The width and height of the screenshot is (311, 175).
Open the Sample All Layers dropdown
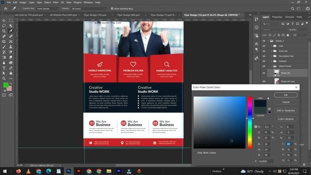point(89,9)
